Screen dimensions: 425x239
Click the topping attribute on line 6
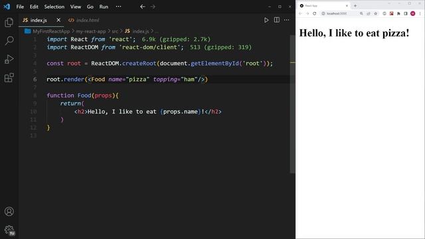(165, 80)
